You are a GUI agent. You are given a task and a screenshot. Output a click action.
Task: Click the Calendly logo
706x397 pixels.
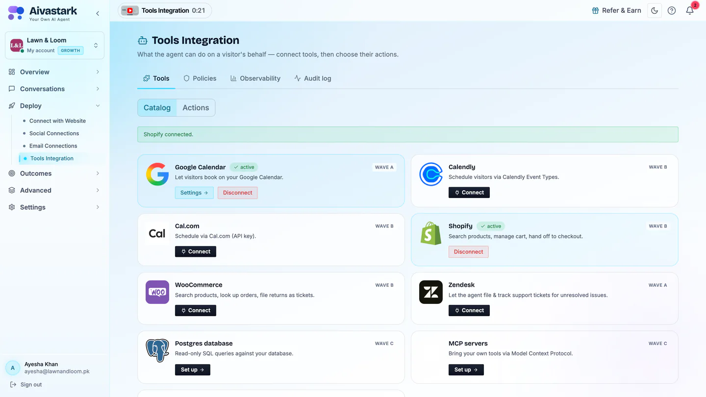tap(431, 174)
